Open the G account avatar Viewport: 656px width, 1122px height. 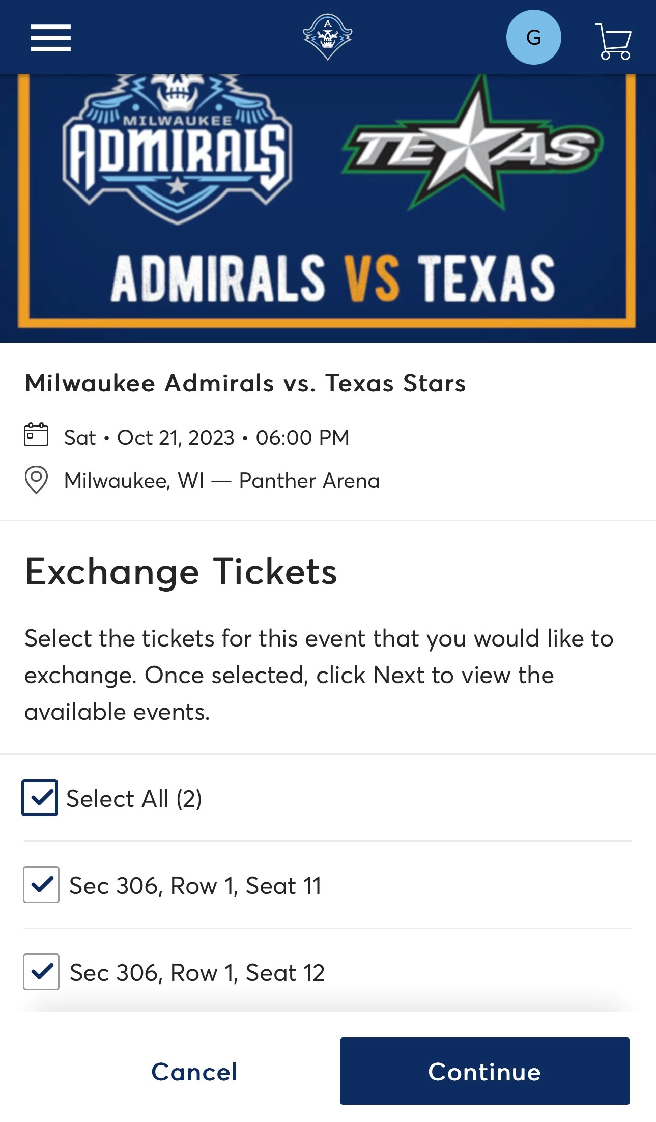tap(533, 37)
